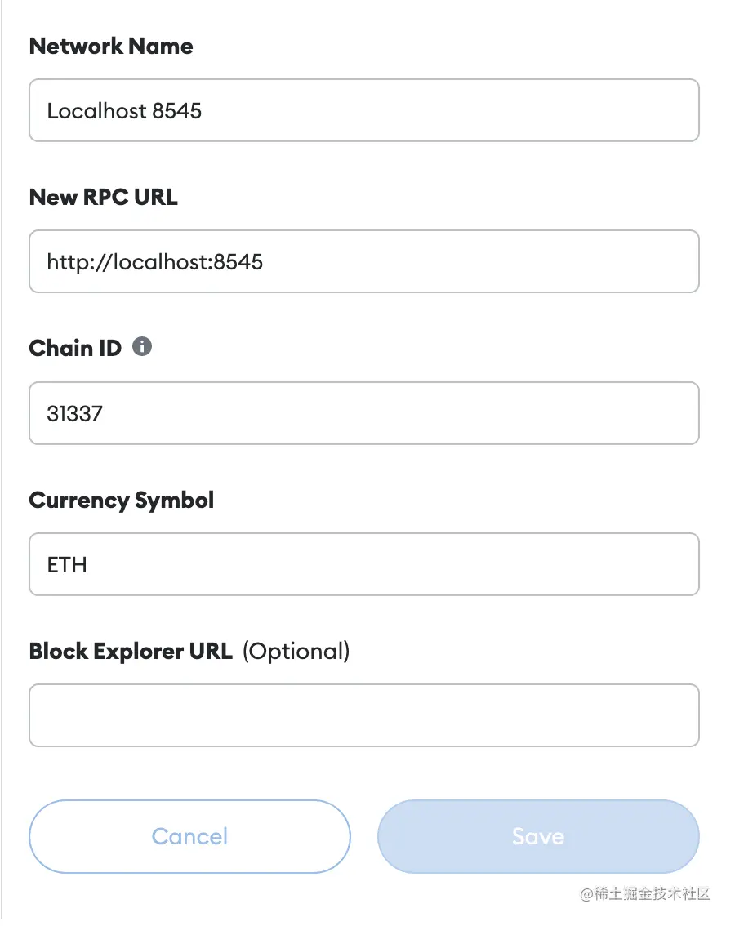Click the 31337 chain ID value
The height and width of the screenshot is (926, 735).
[75, 413]
